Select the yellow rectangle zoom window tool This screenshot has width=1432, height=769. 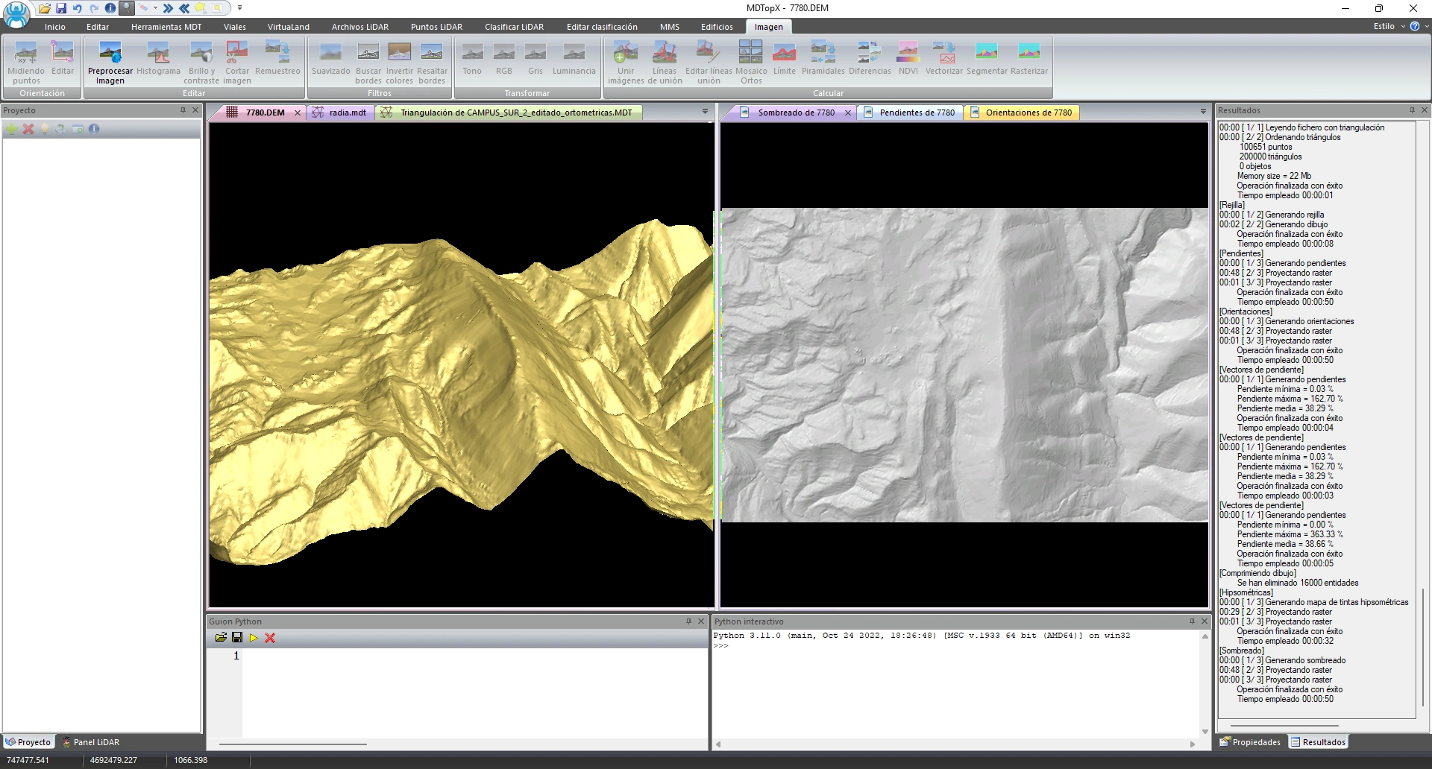click(217, 8)
